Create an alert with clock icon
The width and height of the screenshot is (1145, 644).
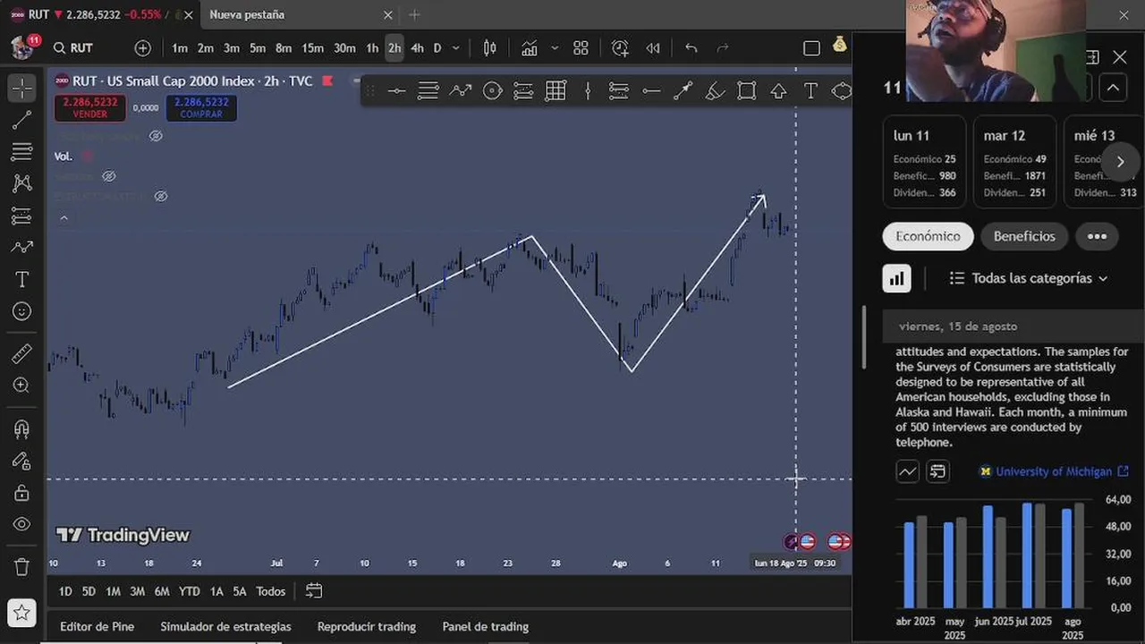tap(620, 48)
